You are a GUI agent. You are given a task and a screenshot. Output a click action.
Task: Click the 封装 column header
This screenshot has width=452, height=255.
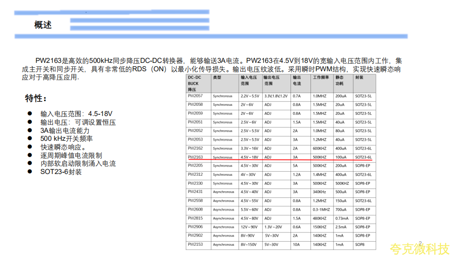pos(359,77)
